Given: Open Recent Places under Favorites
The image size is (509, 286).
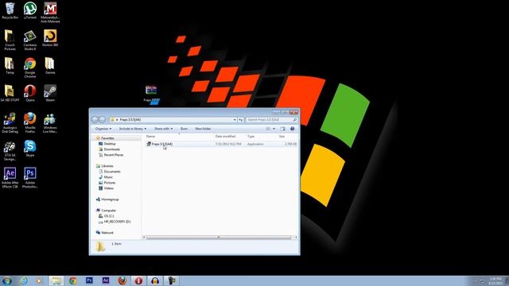Looking at the screenshot, I should pyautogui.click(x=114, y=155).
